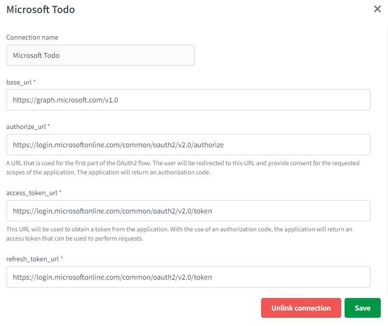The width and height of the screenshot is (388, 326).
Task: Click the authorize_url OAuth2 flow description
Action: 182,168
